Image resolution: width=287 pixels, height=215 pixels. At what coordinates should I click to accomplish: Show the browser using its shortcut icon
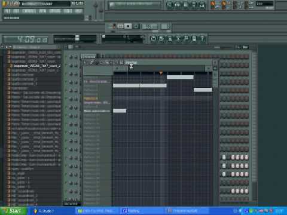click(x=193, y=5)
